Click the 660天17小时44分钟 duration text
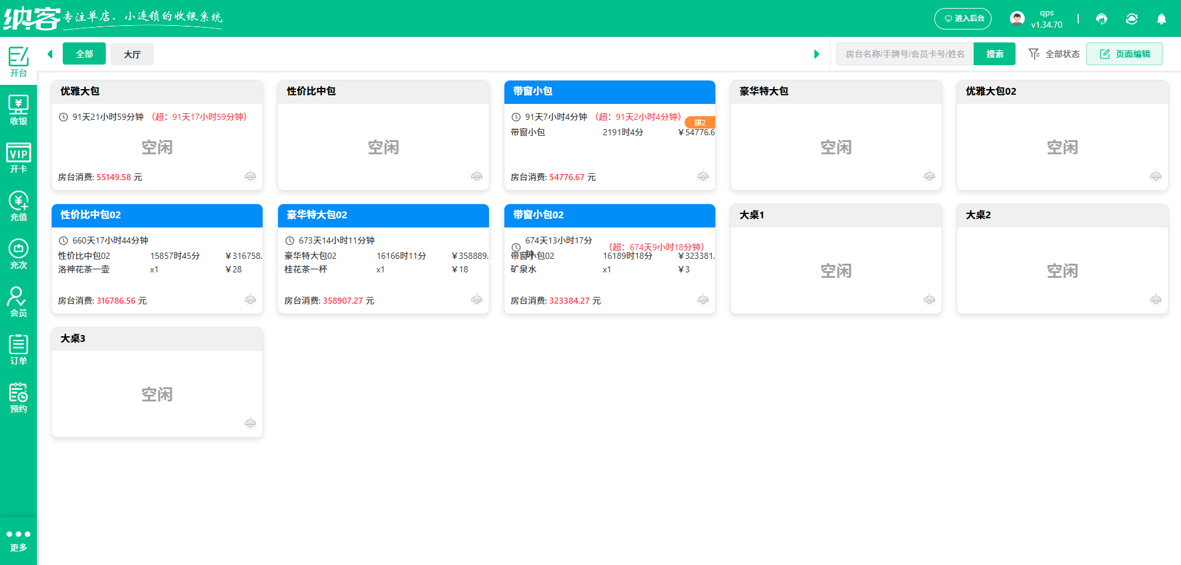This screenshot has width=1181, height=565. (110, 240)
